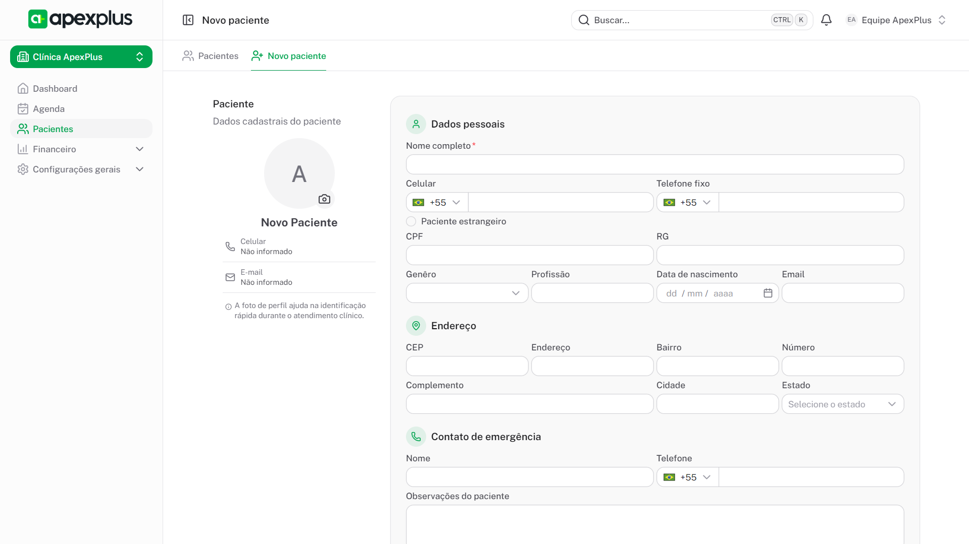Enable the Paciente estrangeiro option
Viewport: 969px width, 544px height.
[411, 221]
